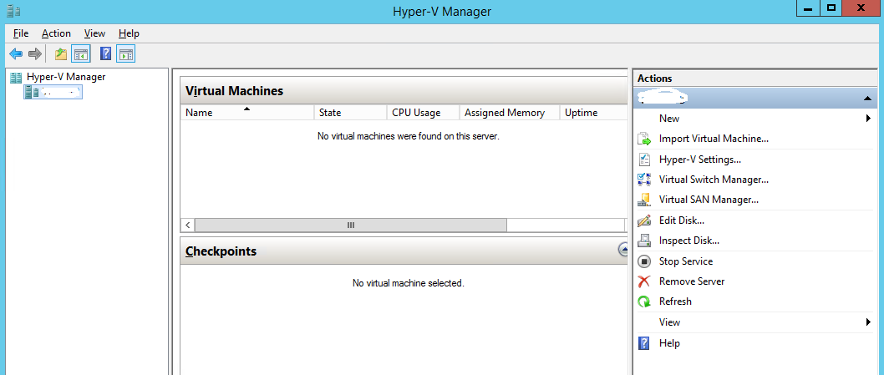Click the horizontal scrollbar left arrow
The width and height of the screenshot is (884, 375).
click(x=187, y=225)
